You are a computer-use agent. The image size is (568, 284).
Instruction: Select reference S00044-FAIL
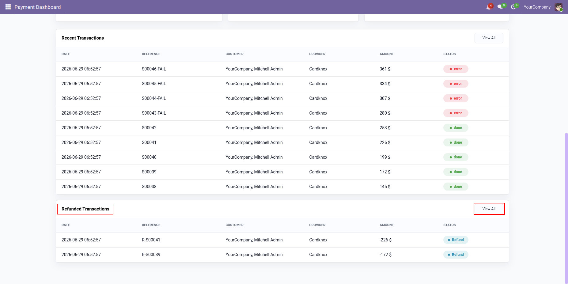[154, 98]
